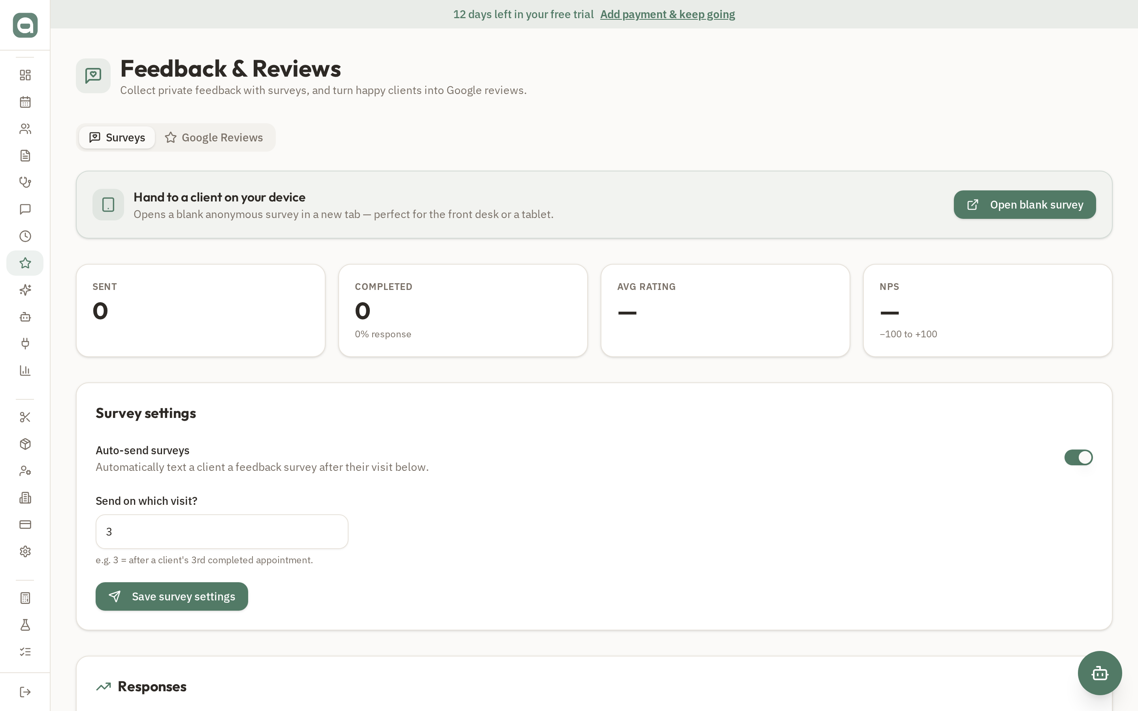1138x711 pixels.
Task: Open the user settings staff icon
Action: pyautogui.click(x=25, y=471)
